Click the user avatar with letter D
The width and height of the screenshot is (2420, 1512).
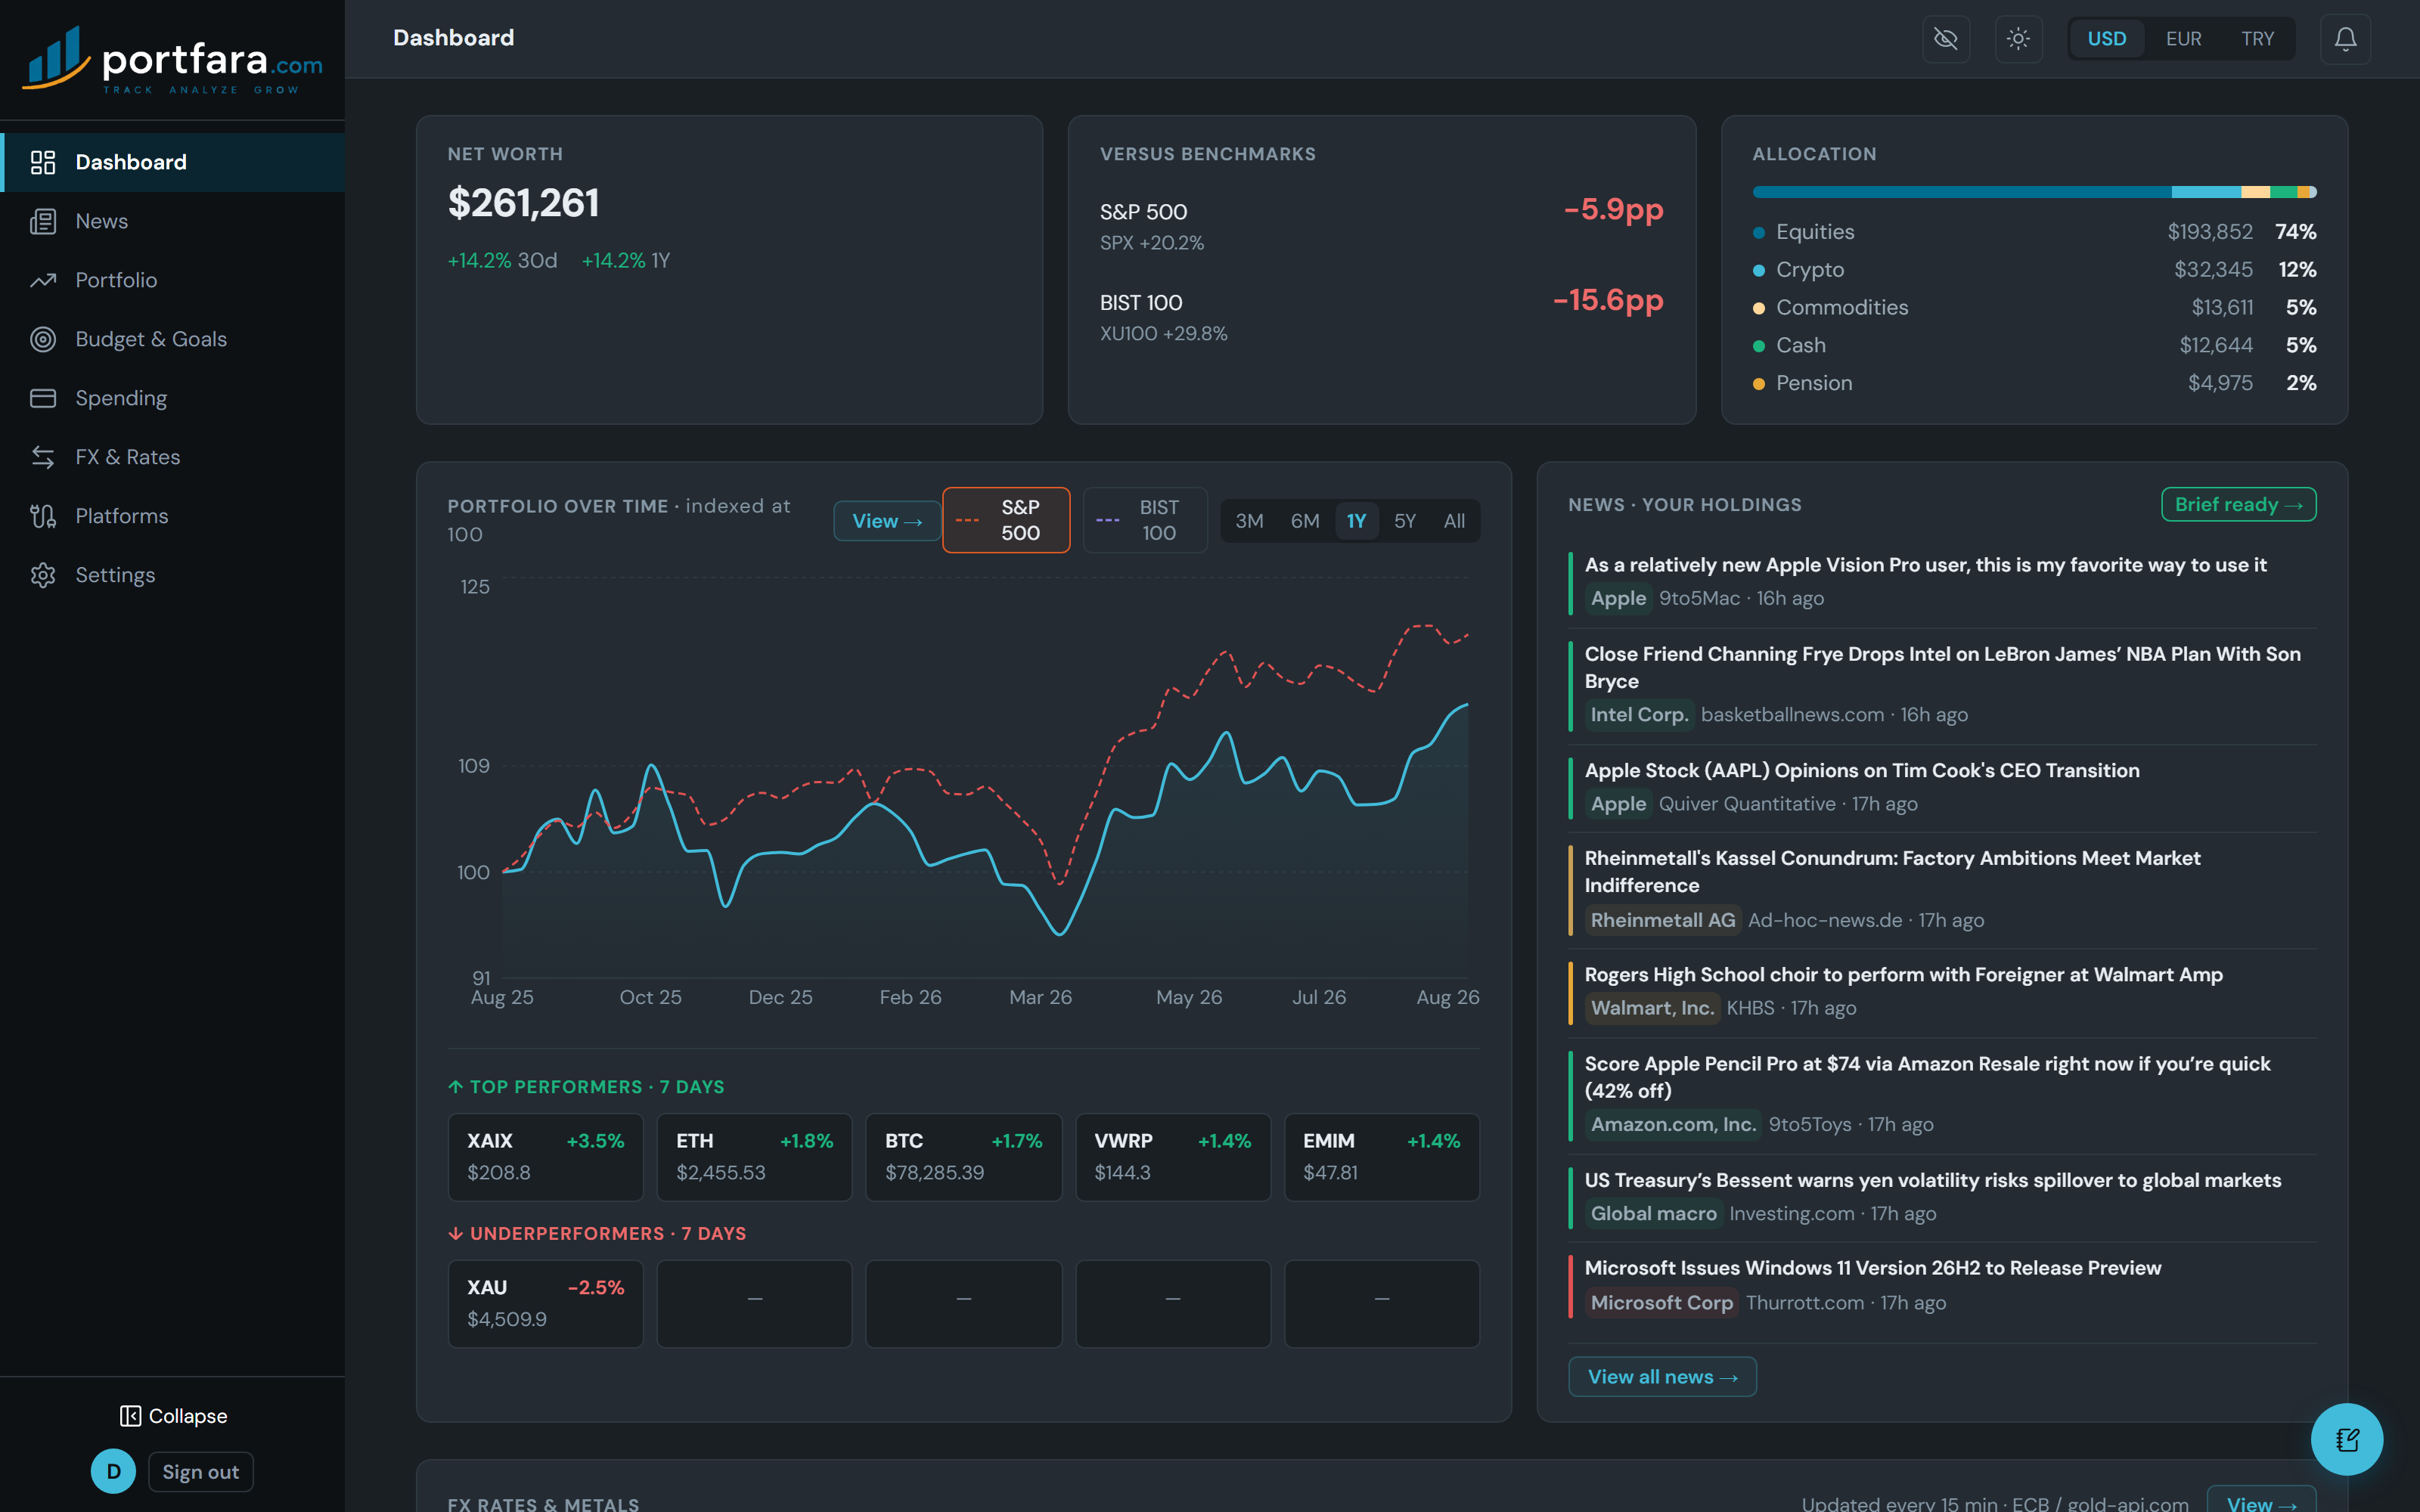click(x=113, y=1471)
